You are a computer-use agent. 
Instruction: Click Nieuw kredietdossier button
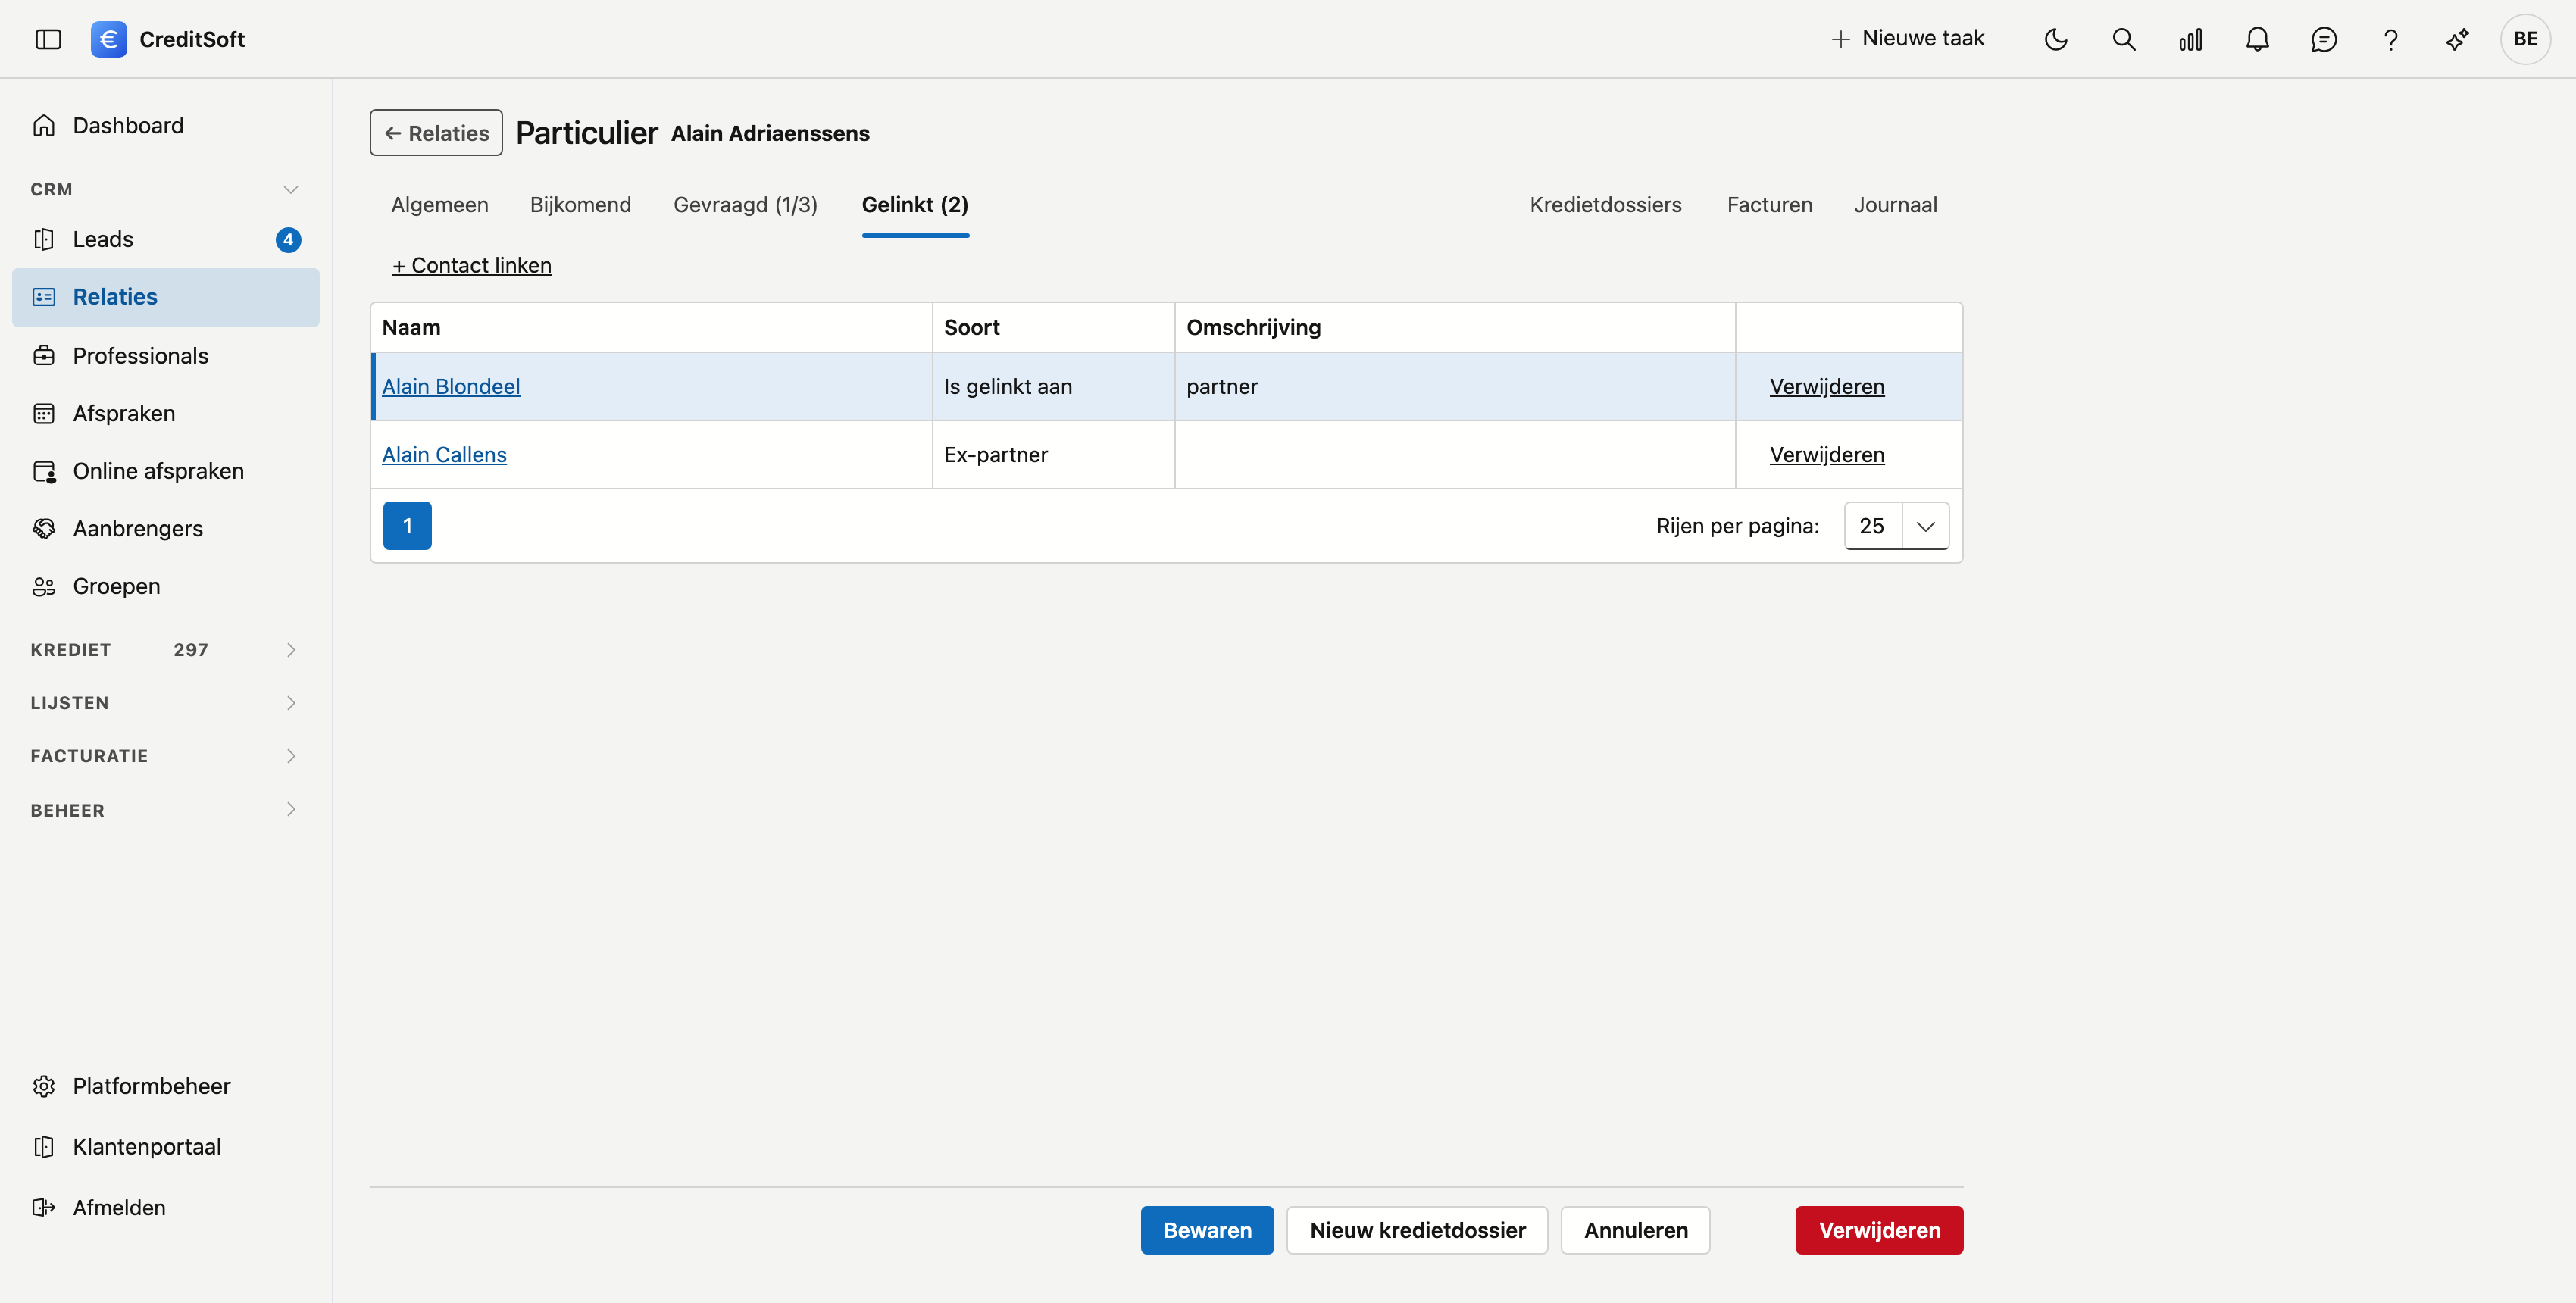[1417, 1230]
